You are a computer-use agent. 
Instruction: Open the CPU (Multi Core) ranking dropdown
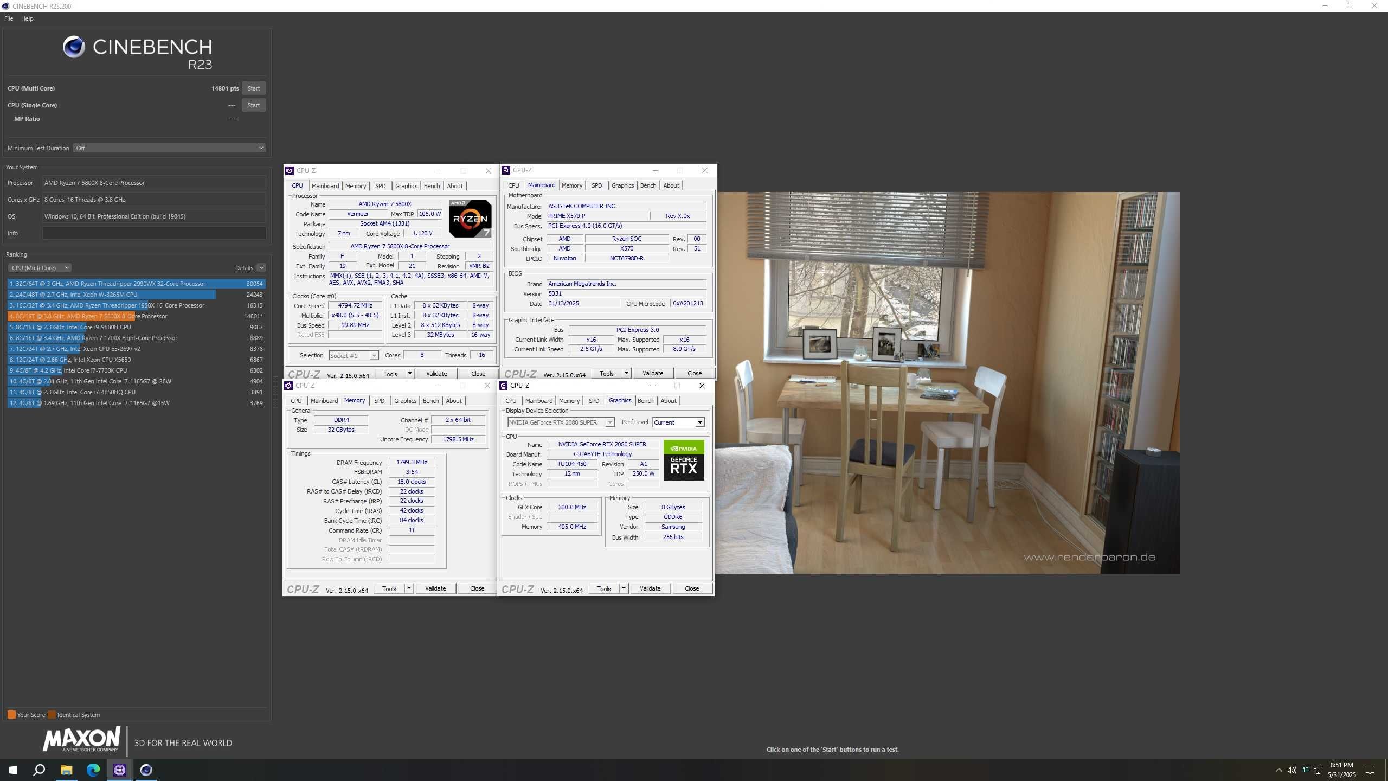coord(40,268)
